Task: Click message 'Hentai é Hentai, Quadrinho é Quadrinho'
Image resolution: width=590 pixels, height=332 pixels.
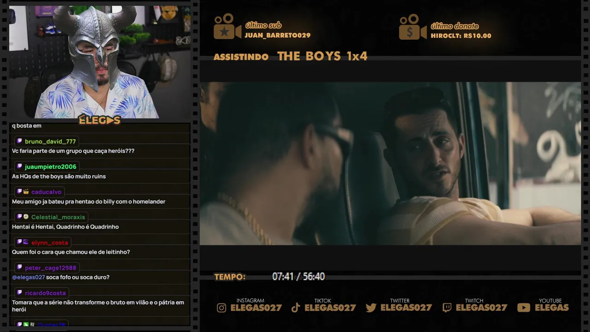Action: tap(65, 227)
